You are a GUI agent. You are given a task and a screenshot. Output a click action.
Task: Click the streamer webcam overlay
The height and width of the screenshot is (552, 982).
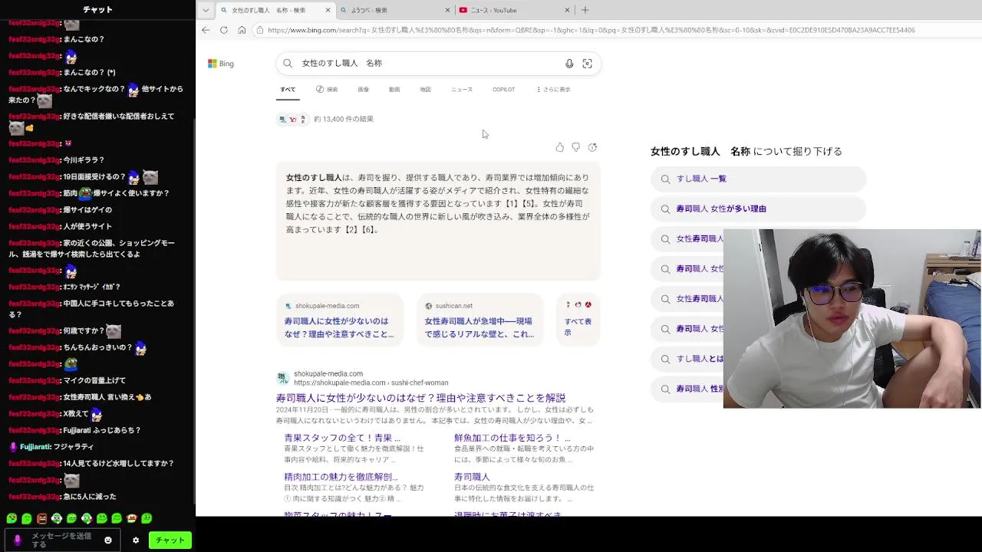tap(852, 318)
